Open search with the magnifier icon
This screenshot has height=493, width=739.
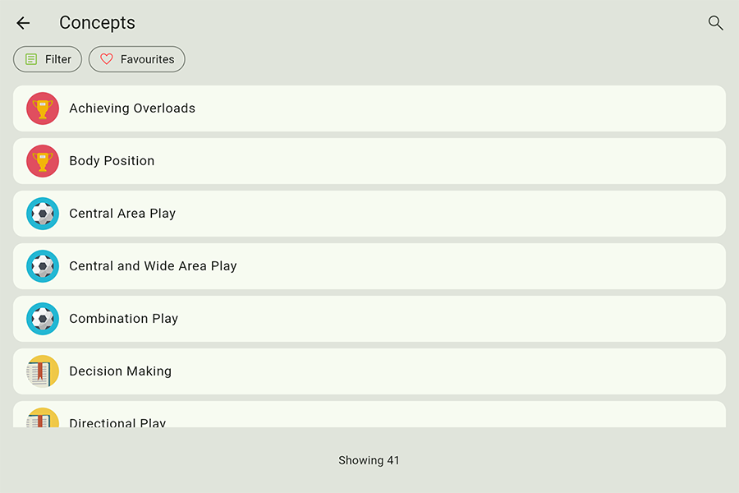(715, 23)
